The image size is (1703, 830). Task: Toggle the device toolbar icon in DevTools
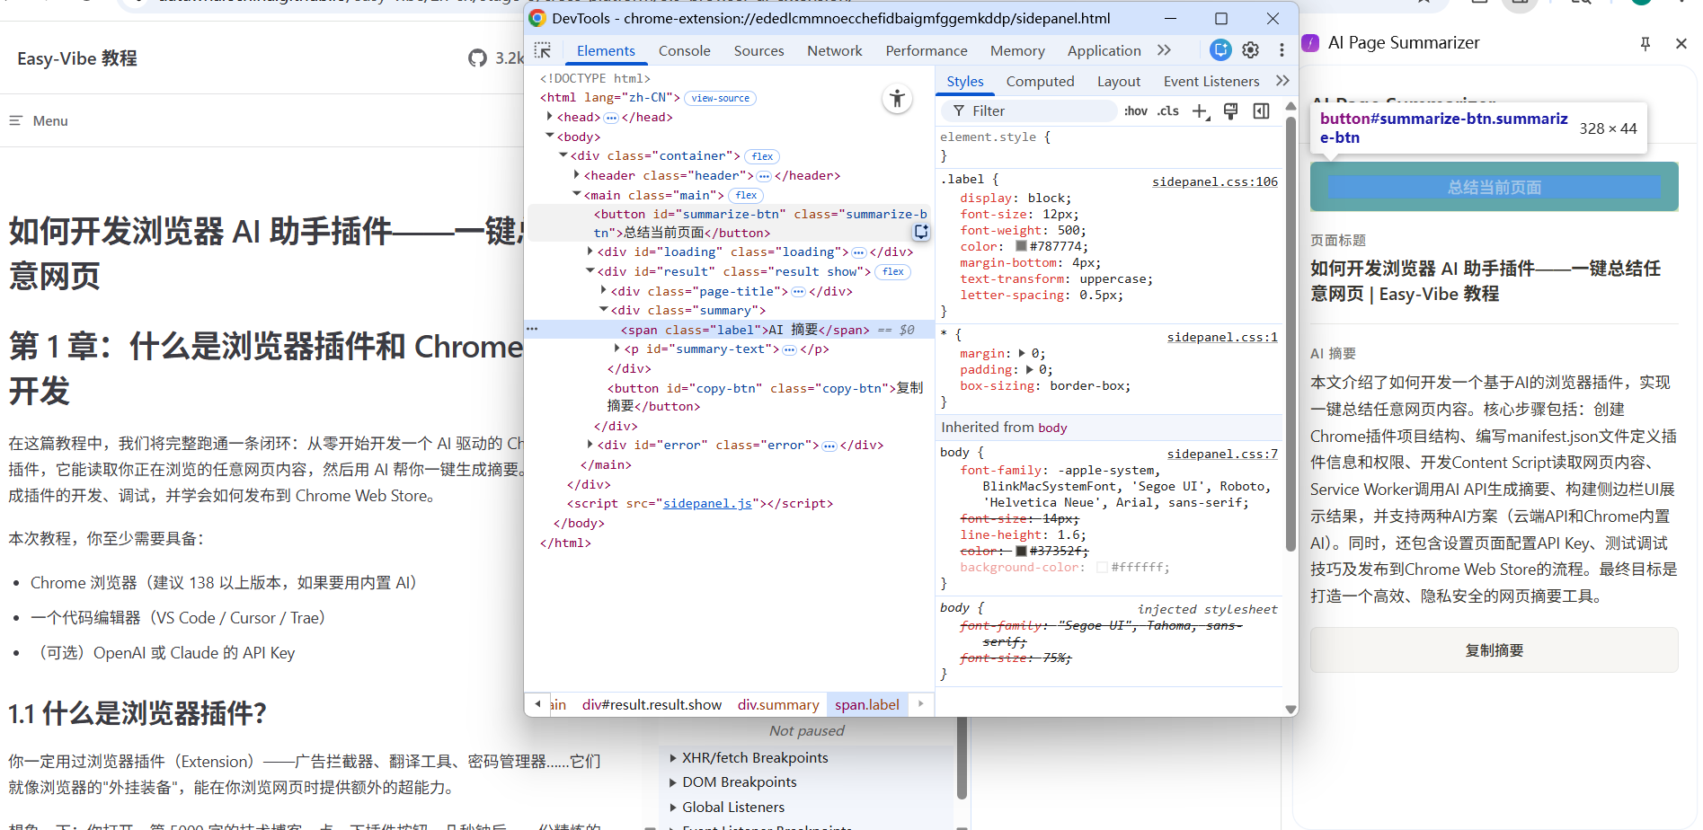1220,50
